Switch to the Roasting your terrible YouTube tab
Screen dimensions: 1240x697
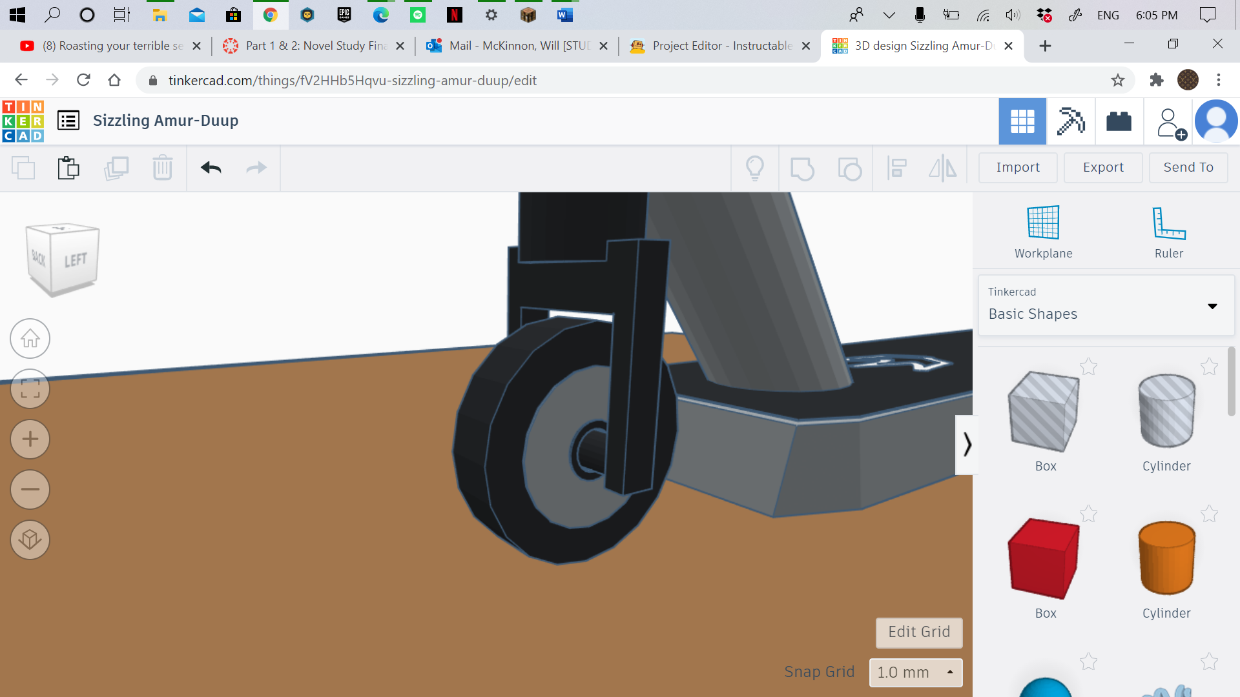pyautogui.click(x=111, y=46)
